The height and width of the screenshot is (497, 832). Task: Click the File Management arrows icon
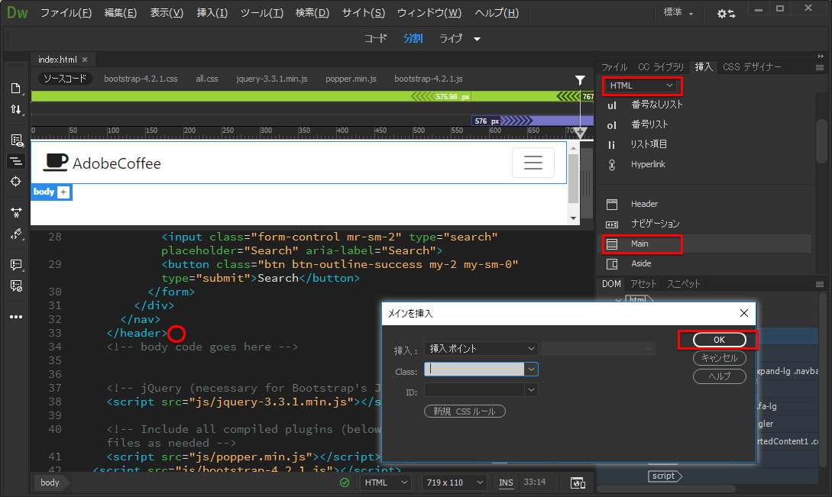click(16, 110)
